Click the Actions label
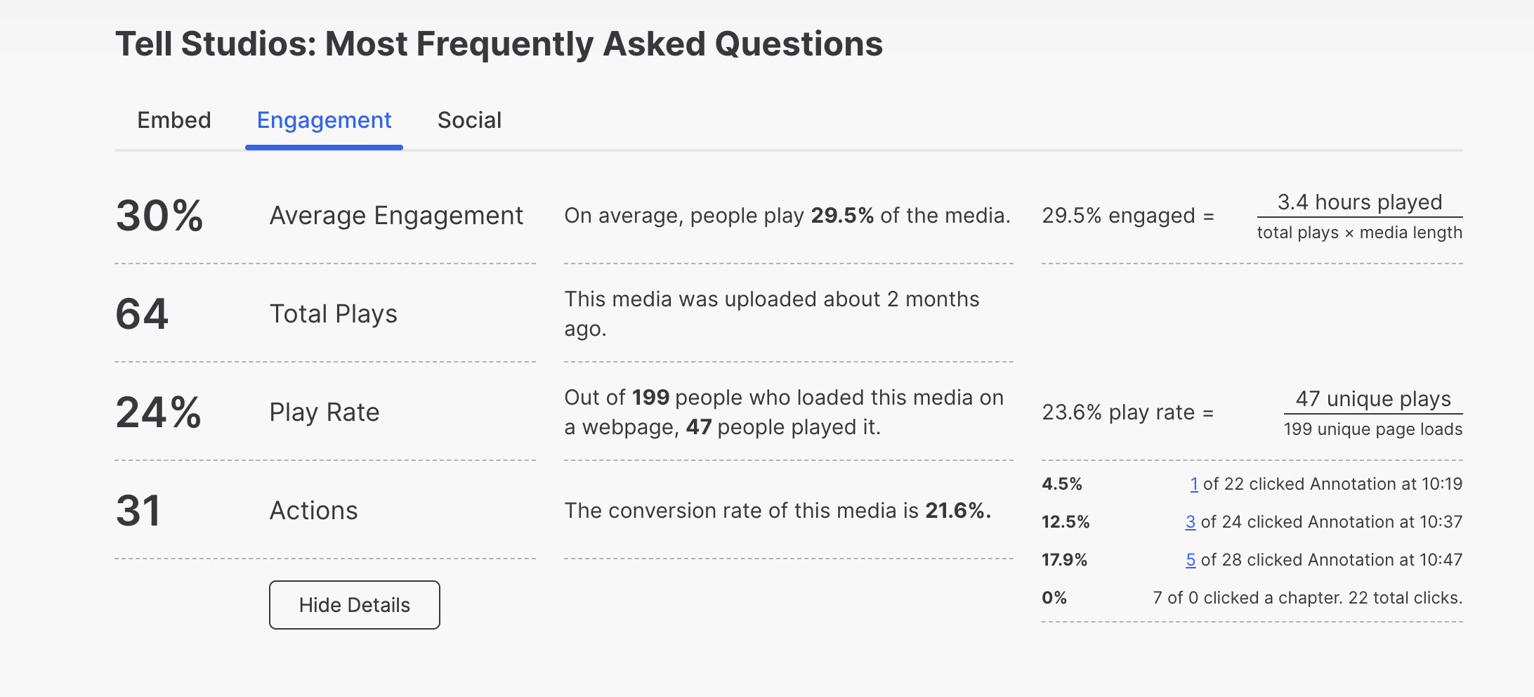Screen dimensions: 1534x697 pyautogui.click(x=313, y=510)
